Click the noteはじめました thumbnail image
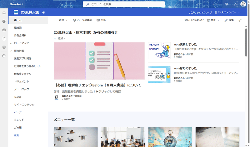This screenshot has height=147, width=250. [x=159, y=75]
